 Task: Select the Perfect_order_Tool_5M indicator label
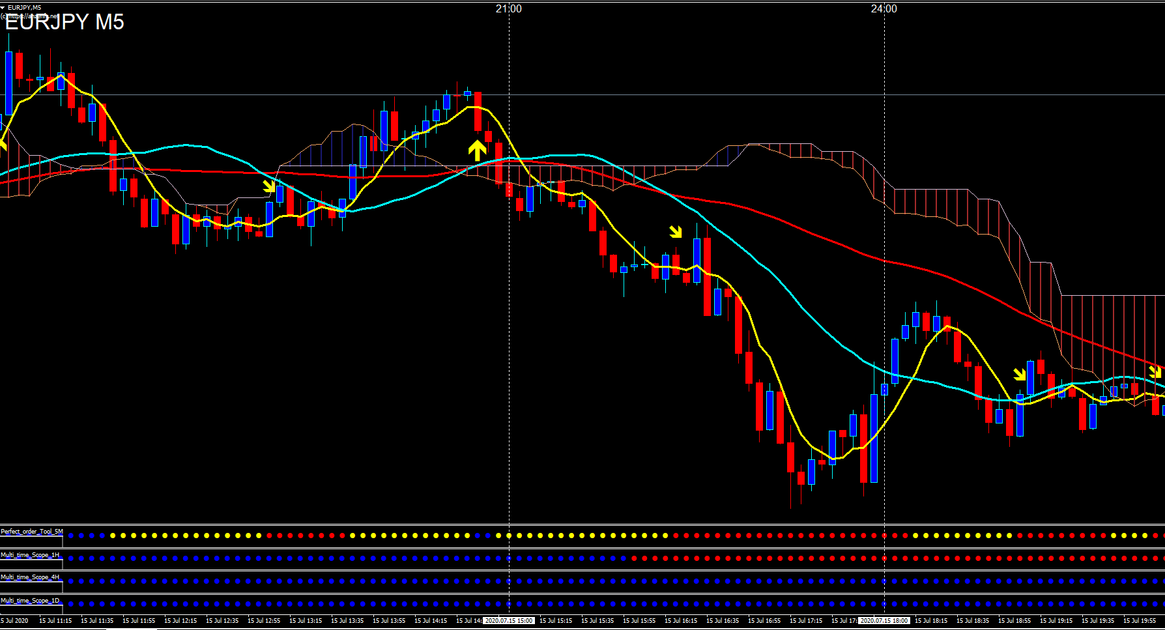coord(32,532)
